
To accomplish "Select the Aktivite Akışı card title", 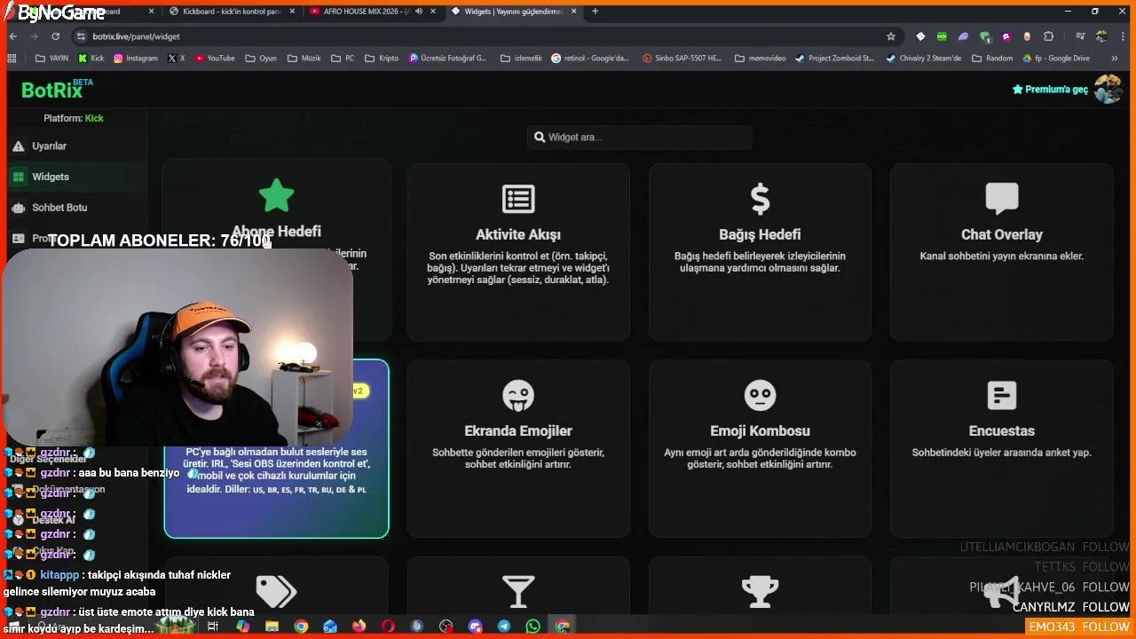I will [x=518, y=235].
